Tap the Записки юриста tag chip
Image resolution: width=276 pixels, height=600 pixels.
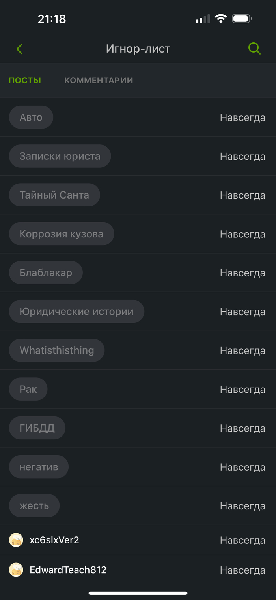click(x=60, y=156)
